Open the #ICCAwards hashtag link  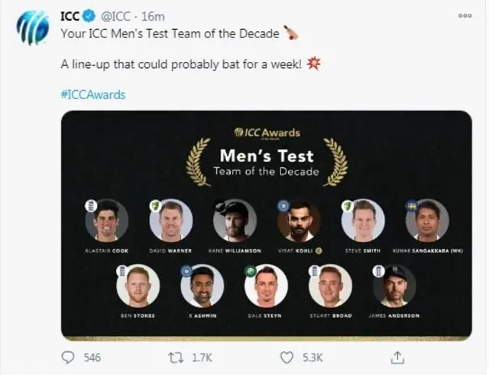92,95
